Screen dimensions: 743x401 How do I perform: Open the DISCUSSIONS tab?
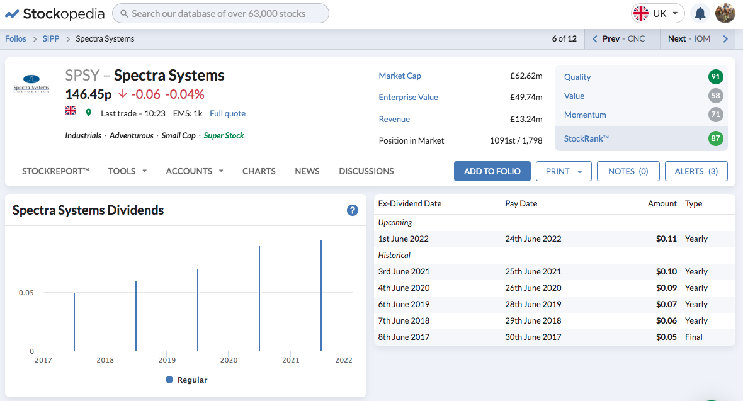(366, 171)
